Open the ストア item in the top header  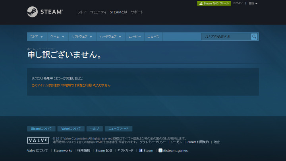pyautogui.click(x=82, y=12)
